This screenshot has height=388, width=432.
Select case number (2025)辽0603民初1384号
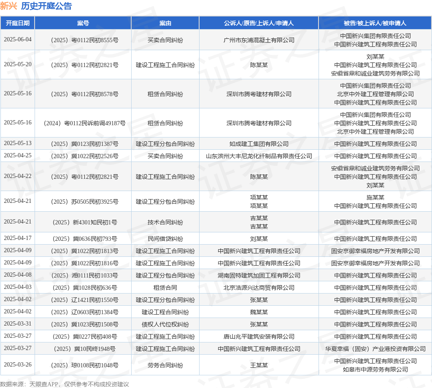point(84,312)
